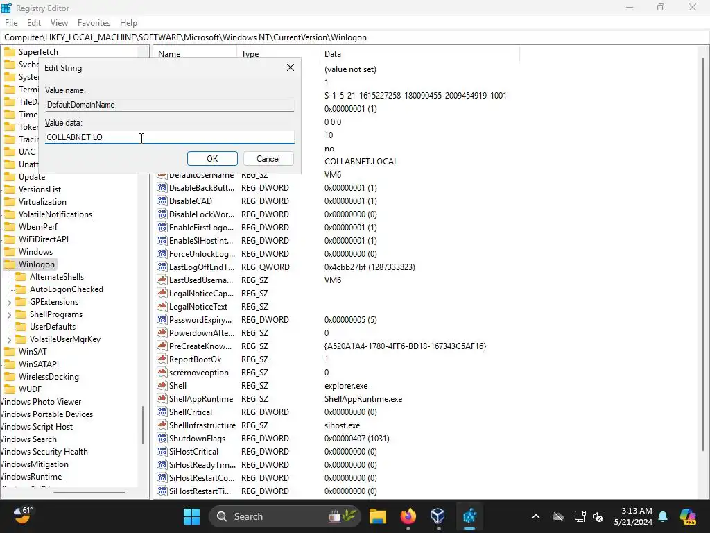Viewport: 710px width, 533px height.
Task: Open the Edit menu
Action: tap(34, 23)
